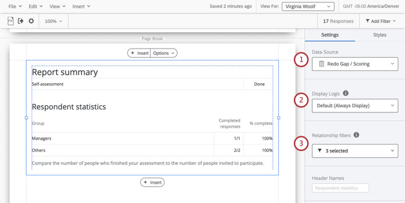Viewport: 405px width, 203px height.
Task: Click the clipboard icon in Data Source
Action: [321, 64]
